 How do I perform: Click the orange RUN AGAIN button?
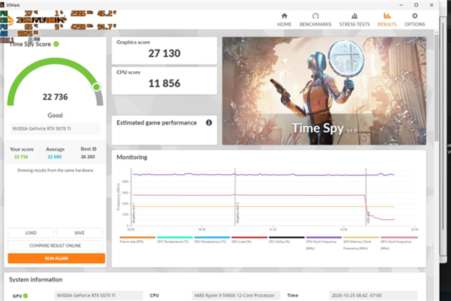56,258
